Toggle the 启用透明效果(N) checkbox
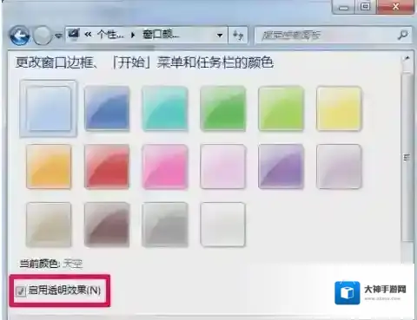417x320 pixels. (x=21, y=291)
